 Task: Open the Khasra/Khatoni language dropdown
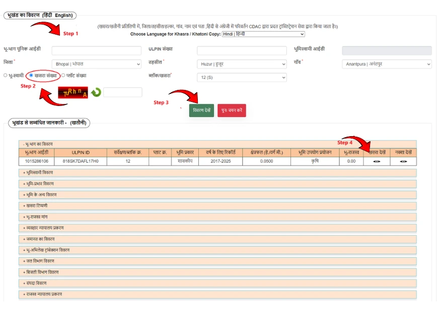(x=263, y=34)
